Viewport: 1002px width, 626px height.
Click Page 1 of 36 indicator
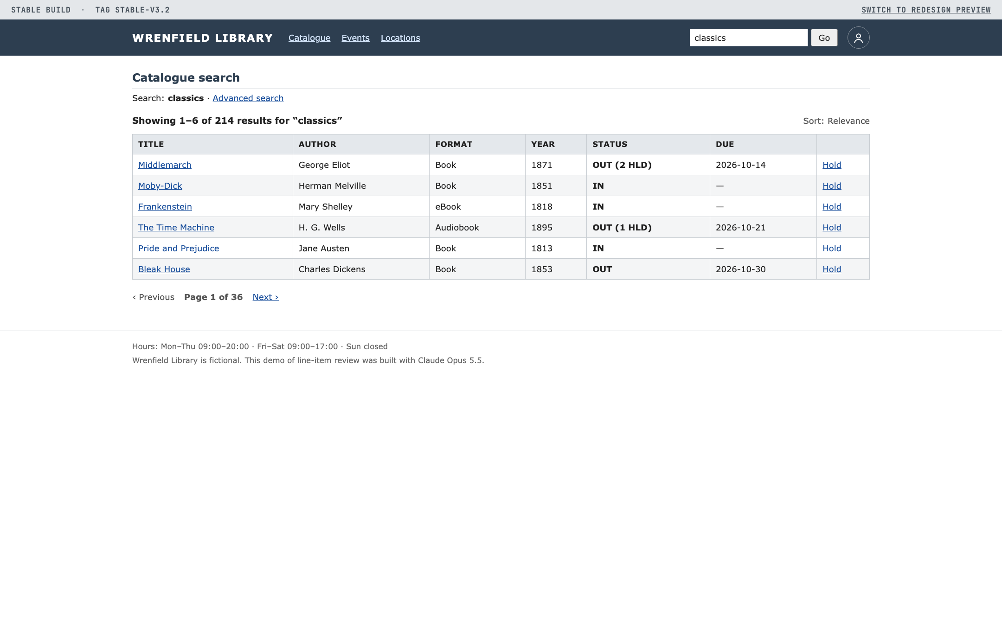pos(213,297)
